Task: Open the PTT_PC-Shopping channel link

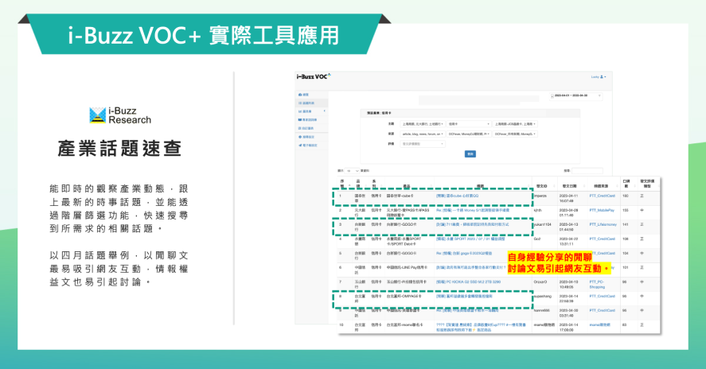Action: click(598, 284)
